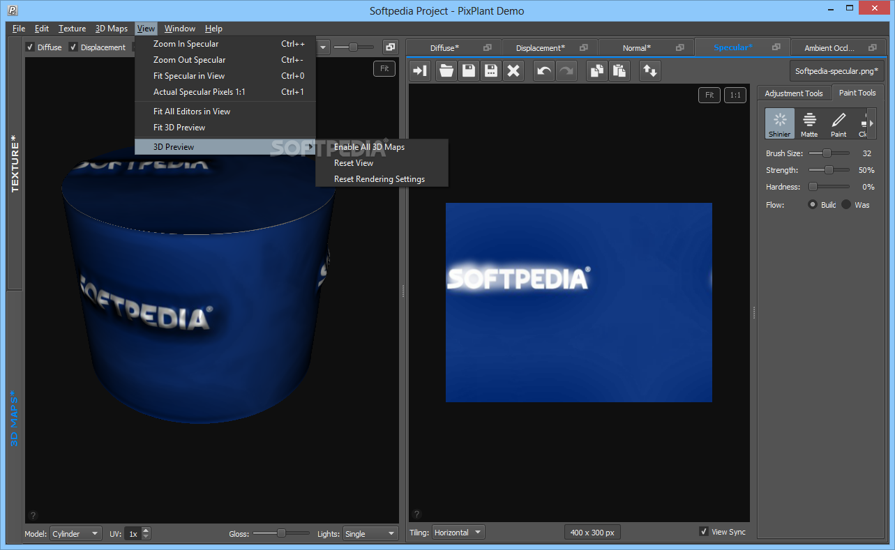Open the Model Cylinder dropdown

click(x=76, y=534)
